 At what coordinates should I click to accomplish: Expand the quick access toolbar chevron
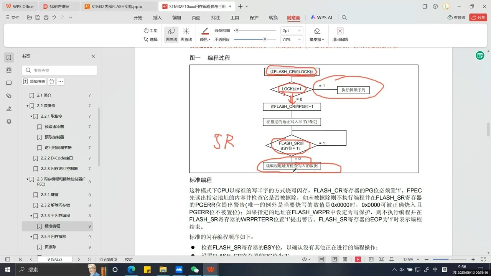[x=71, y=18]
